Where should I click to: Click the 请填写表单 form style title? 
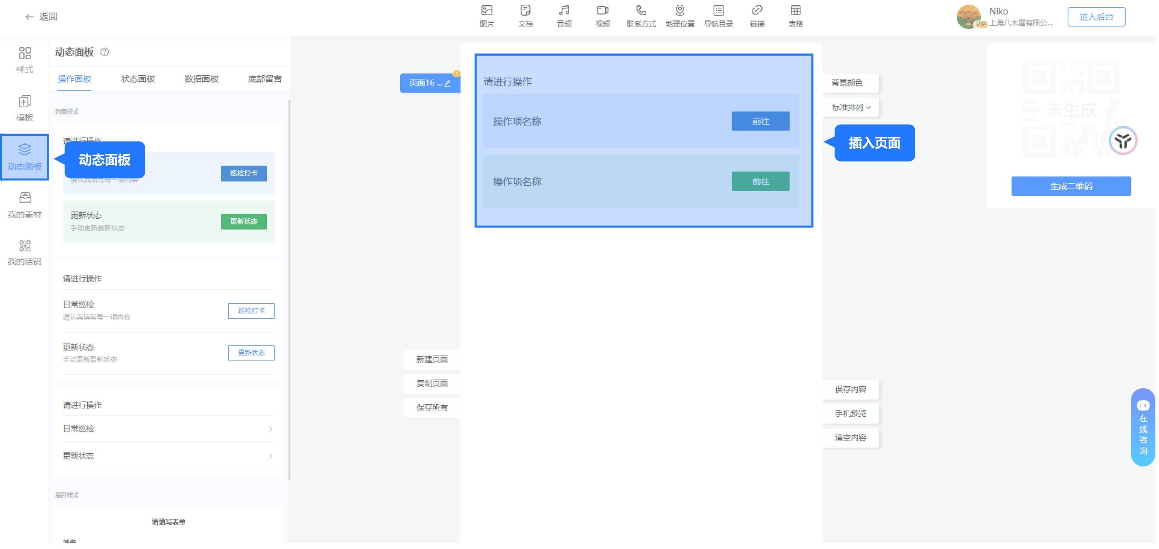coord(169,522)
